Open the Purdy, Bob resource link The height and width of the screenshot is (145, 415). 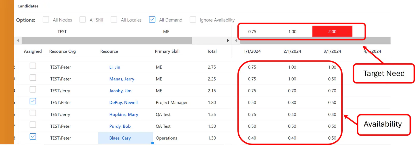pyautogui.click(x=120, y=126)
